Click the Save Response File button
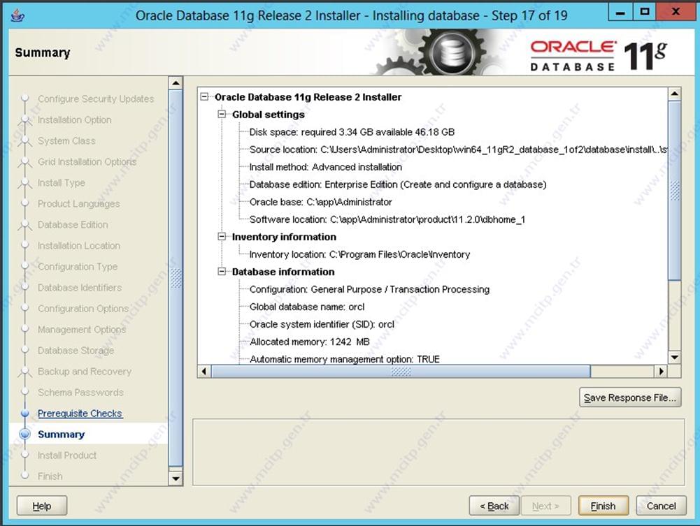700x526 pixels. click(630, 397)
